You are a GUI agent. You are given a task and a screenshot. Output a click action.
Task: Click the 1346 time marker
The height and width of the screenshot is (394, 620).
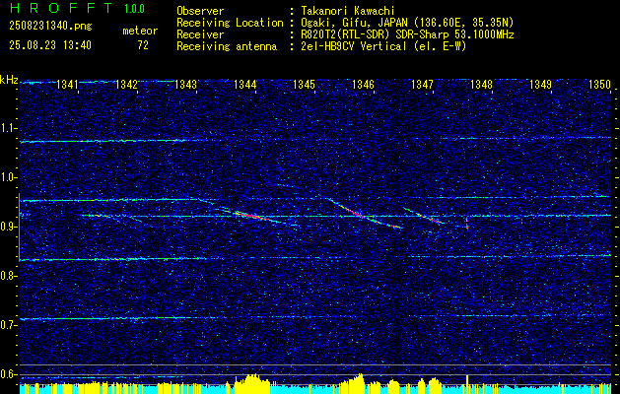[363, 84]
